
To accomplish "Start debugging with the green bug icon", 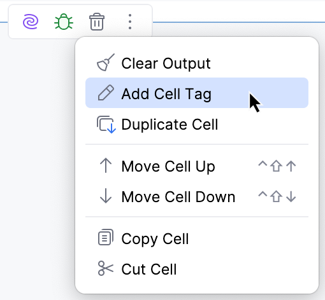I will pos(64,22).
